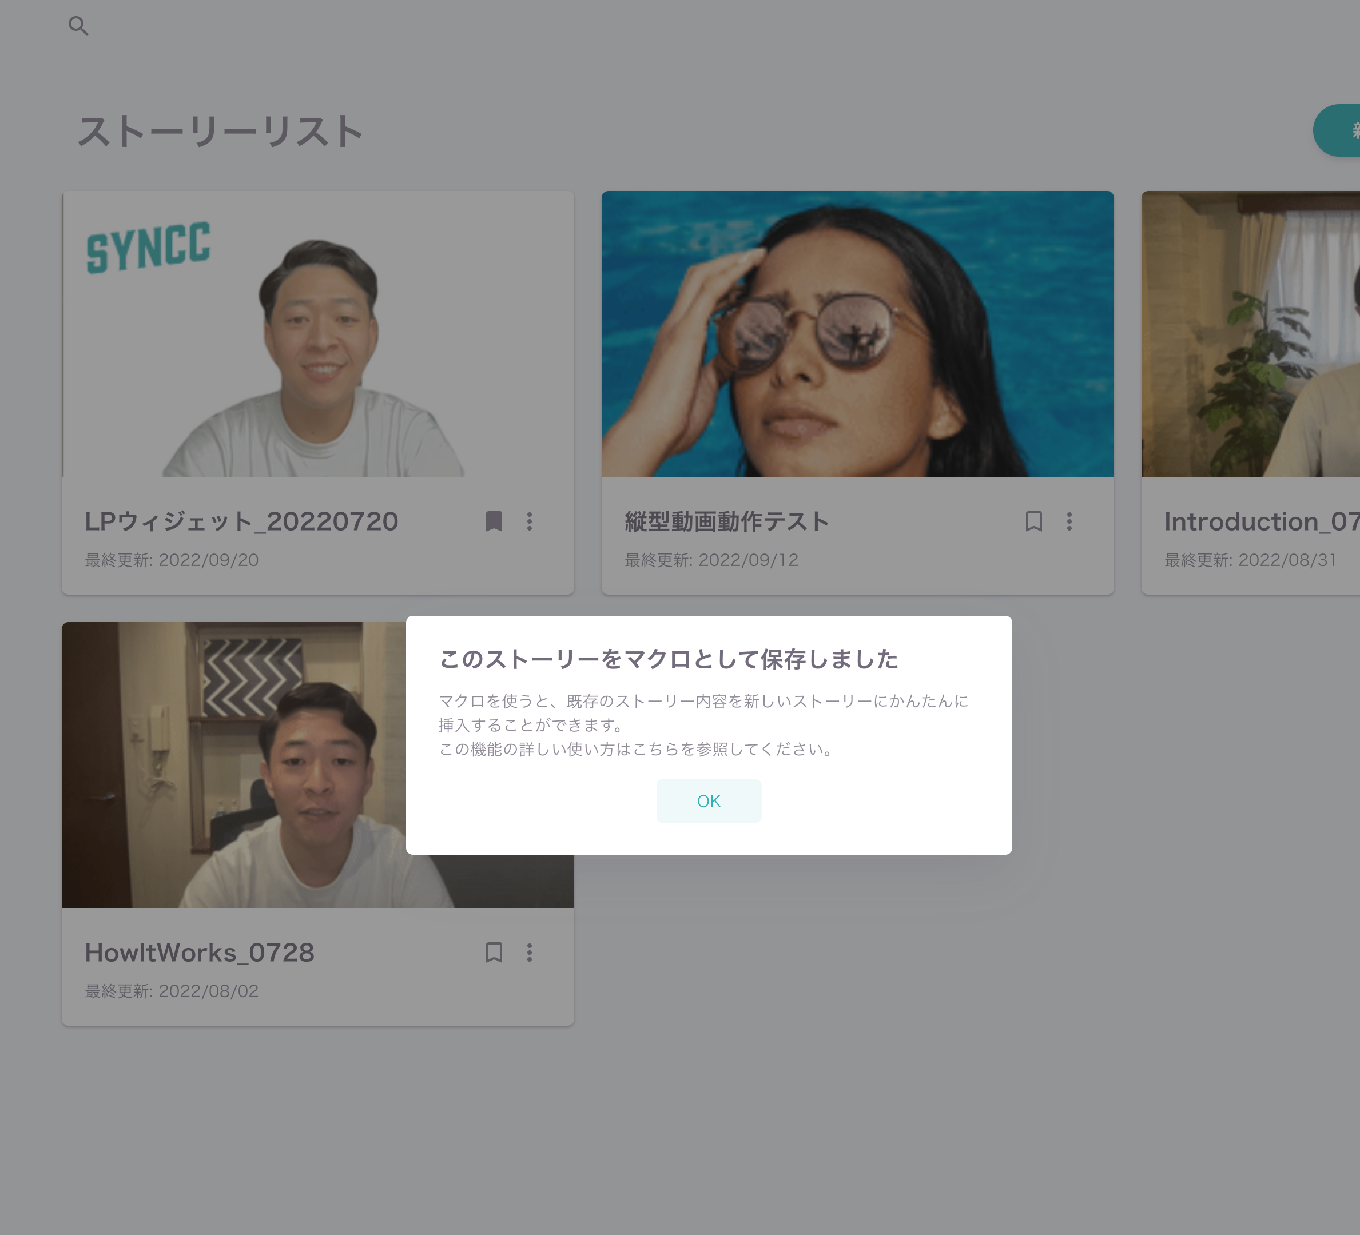The height and width of the screenshot is (1235, 1360).
Task: Toggle bookmark on 縦型動画動作テスト card
Action: [1033, 521]
